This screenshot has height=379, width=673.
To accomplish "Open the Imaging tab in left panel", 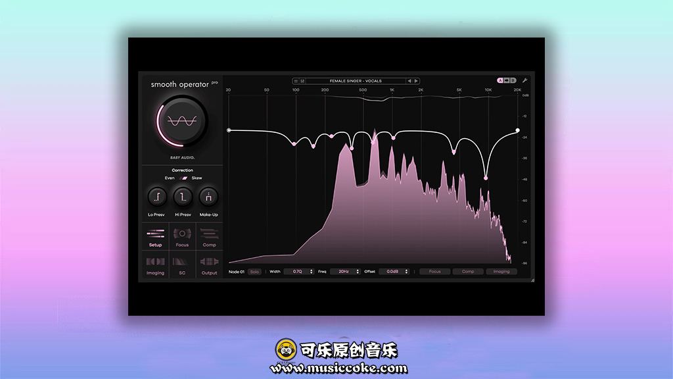I will pos(155,266).
